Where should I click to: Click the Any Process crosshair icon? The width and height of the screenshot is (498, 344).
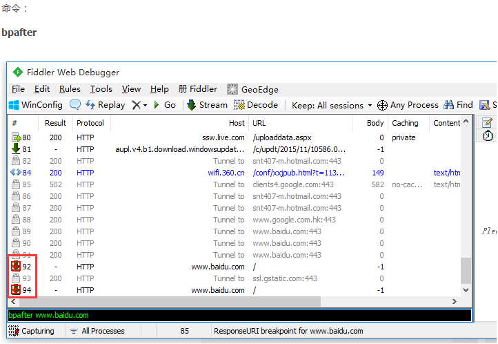[382, 105]
